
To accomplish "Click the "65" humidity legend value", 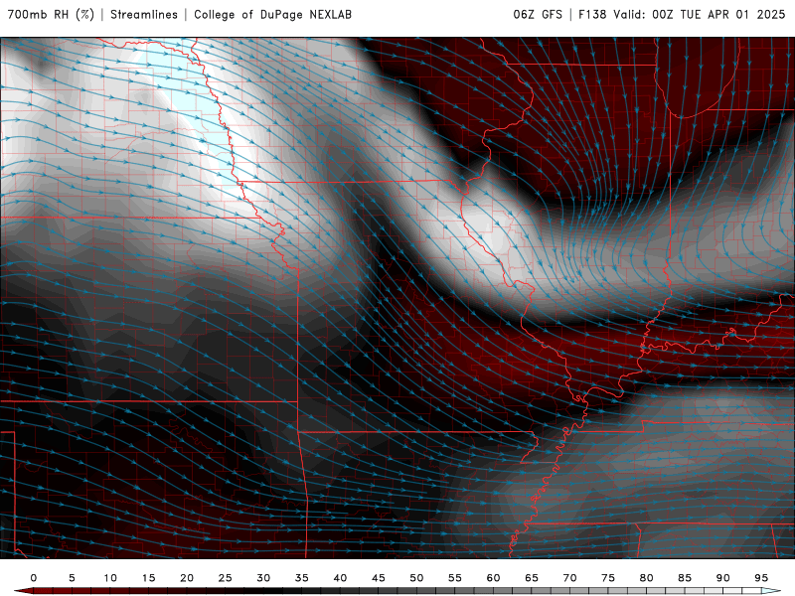I will pyautogui.click(x=532, y=578).
